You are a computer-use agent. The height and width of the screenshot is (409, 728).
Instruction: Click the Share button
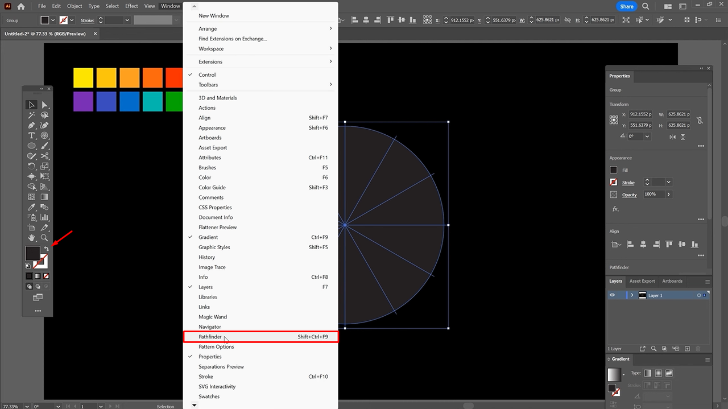[x=626, y=6]
